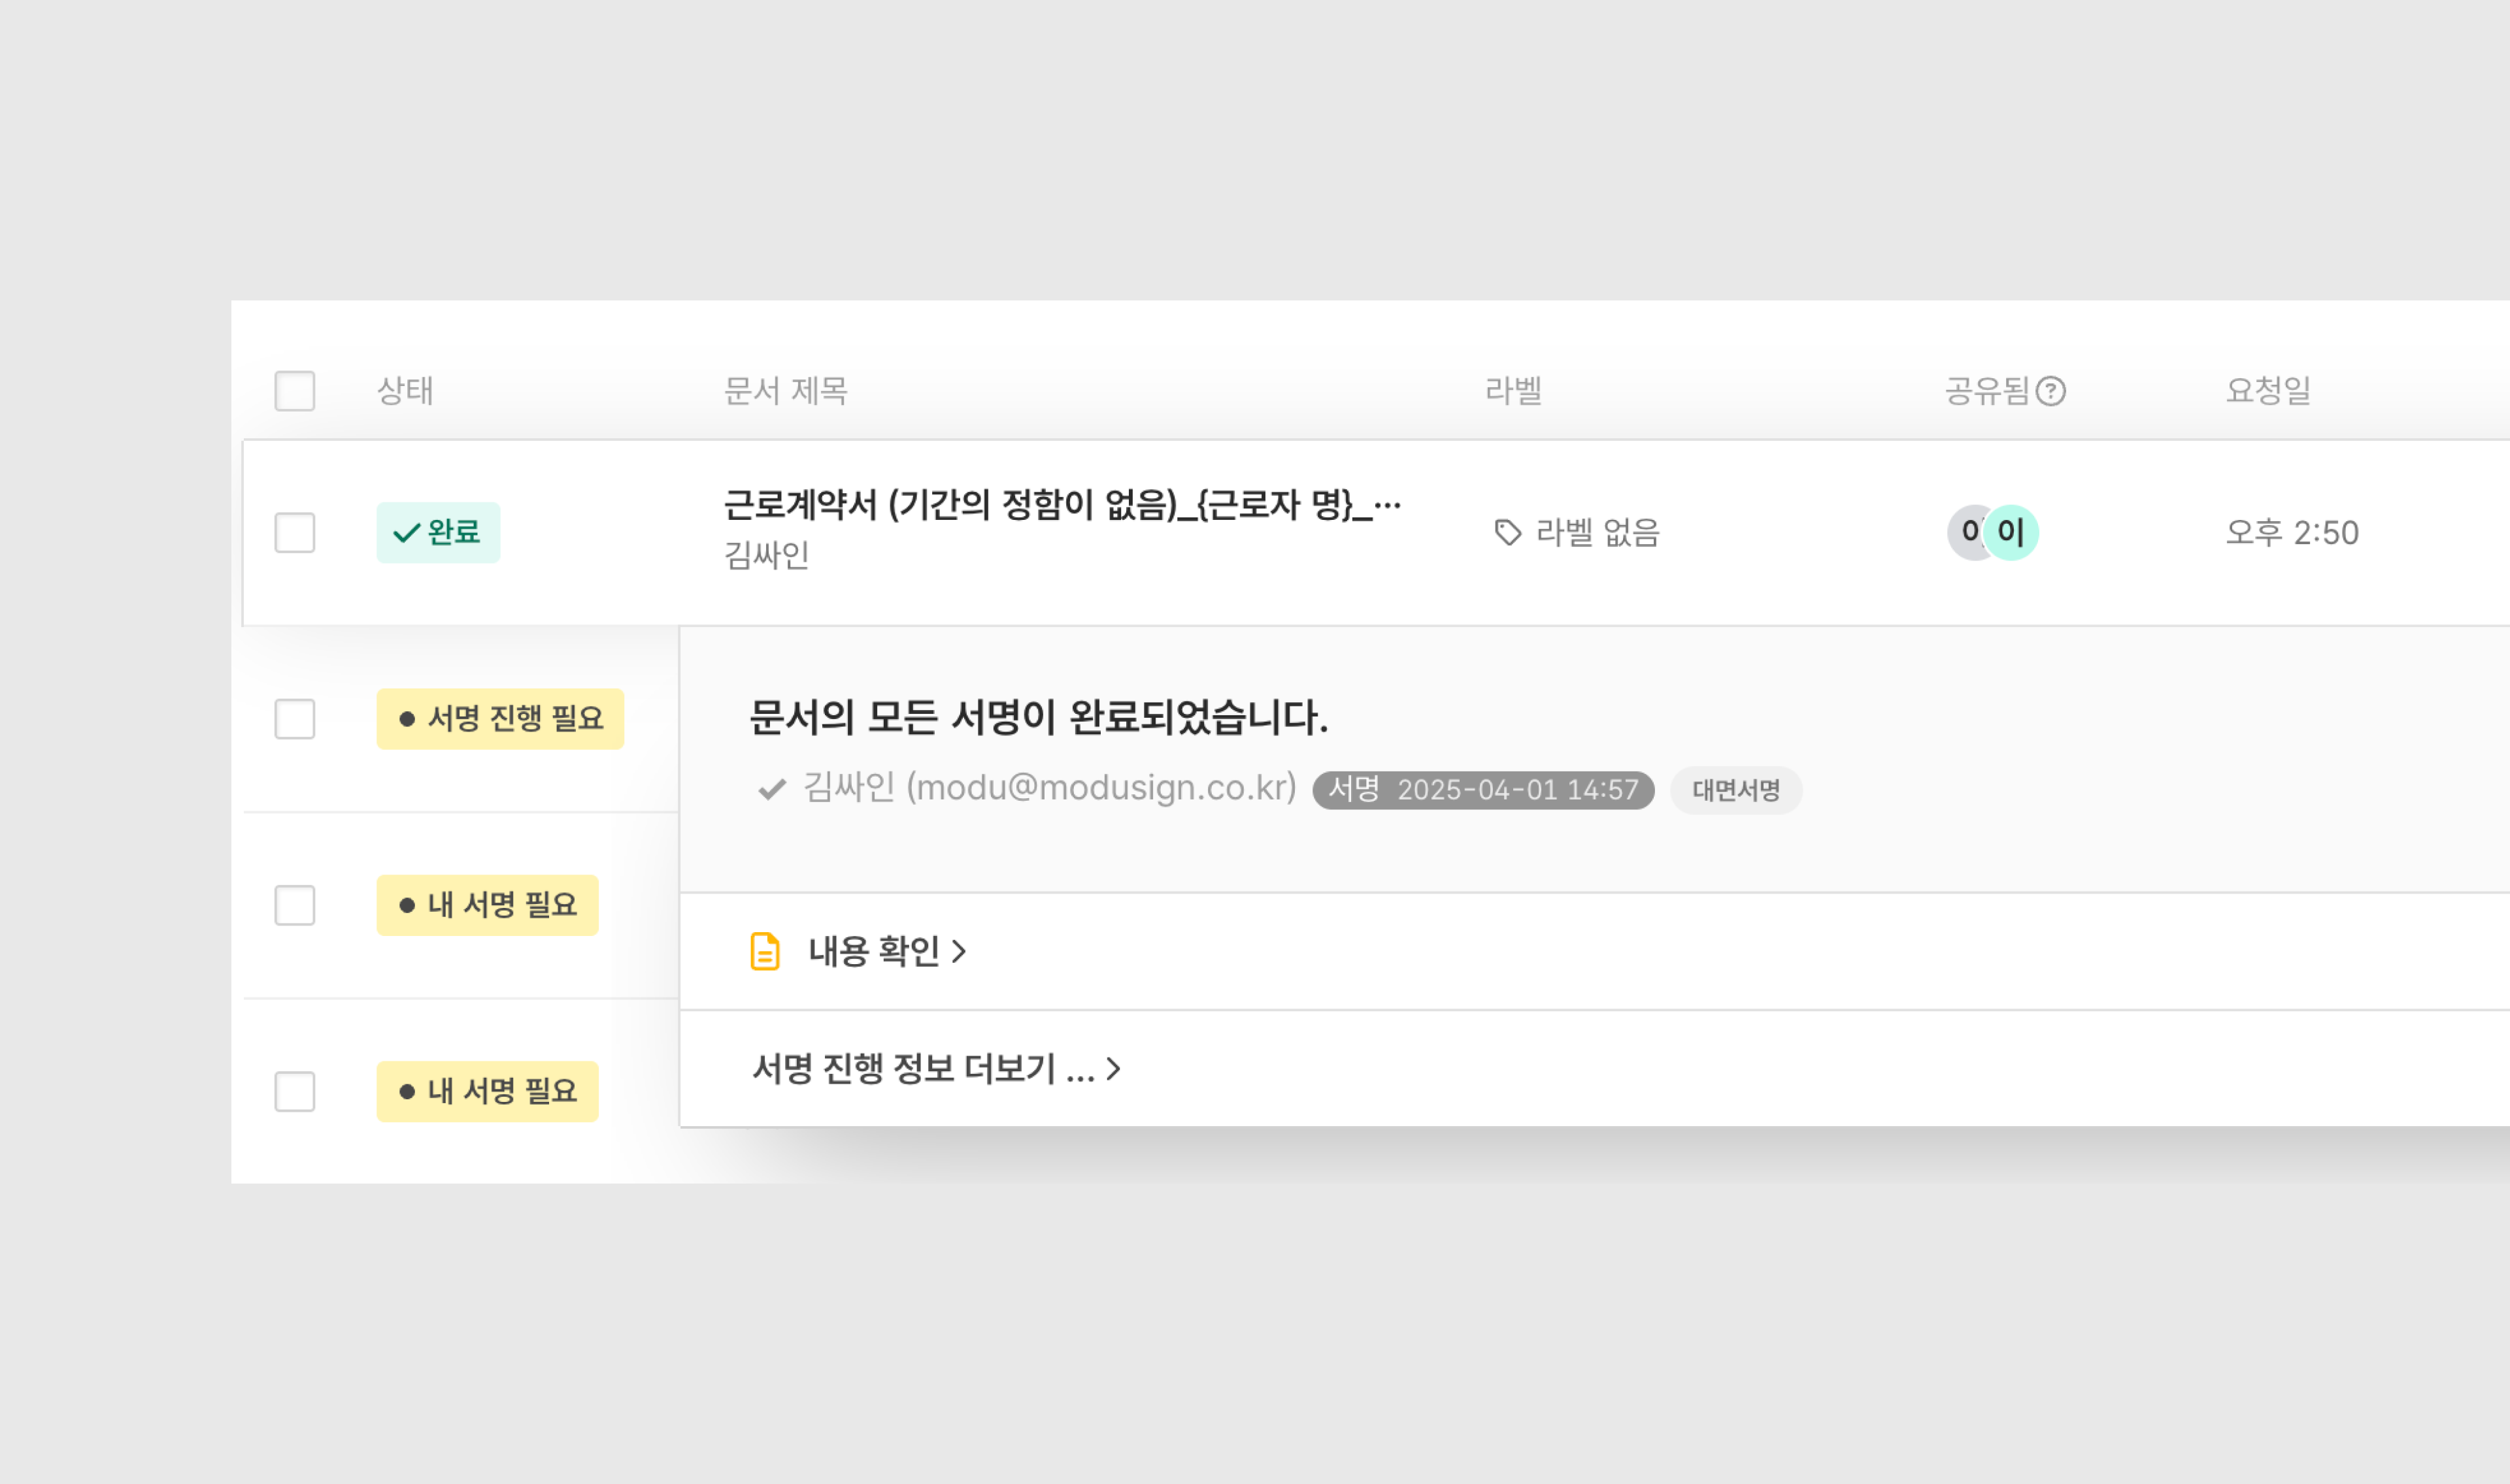Open the 근로계약서 document title
This screenshot has height=1484, width=2510.
tap(1060, 505)
